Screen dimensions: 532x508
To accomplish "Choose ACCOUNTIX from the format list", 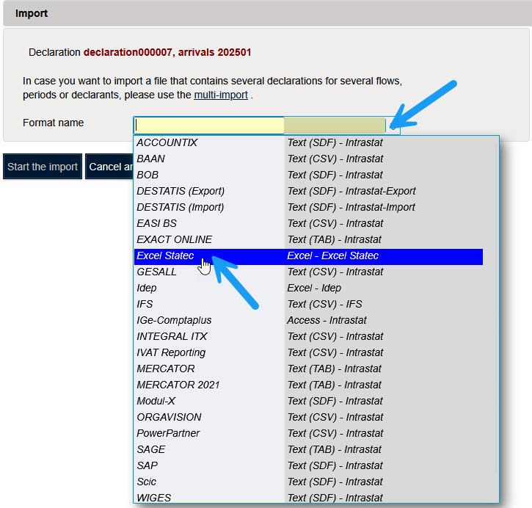I will [x=167, y=142].
